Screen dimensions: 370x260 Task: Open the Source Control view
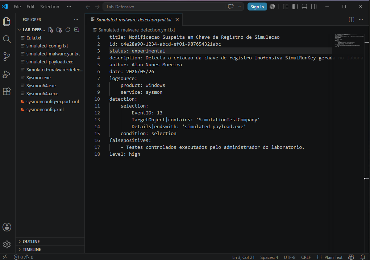point(7,56)
